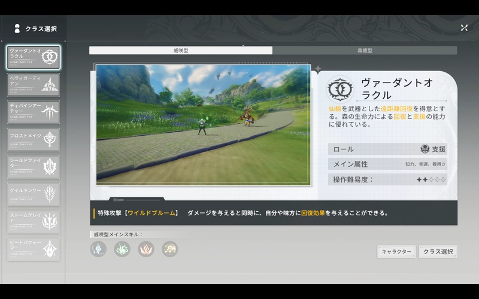Click the 操作難易度 difficulty diamonds
The width and height of the screenshot is (479, 299).
point(431,179)
